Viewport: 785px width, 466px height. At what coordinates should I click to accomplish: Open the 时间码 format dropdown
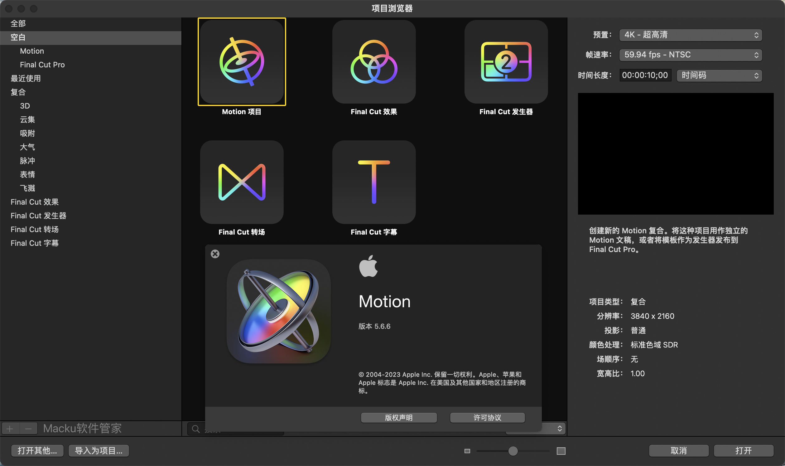click(x=719, y=75)
